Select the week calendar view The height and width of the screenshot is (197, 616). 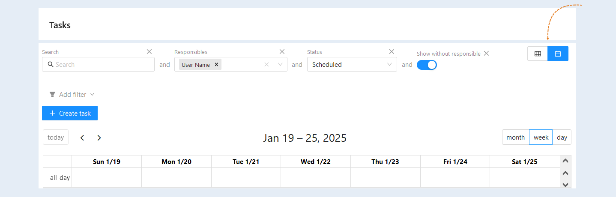541,137
